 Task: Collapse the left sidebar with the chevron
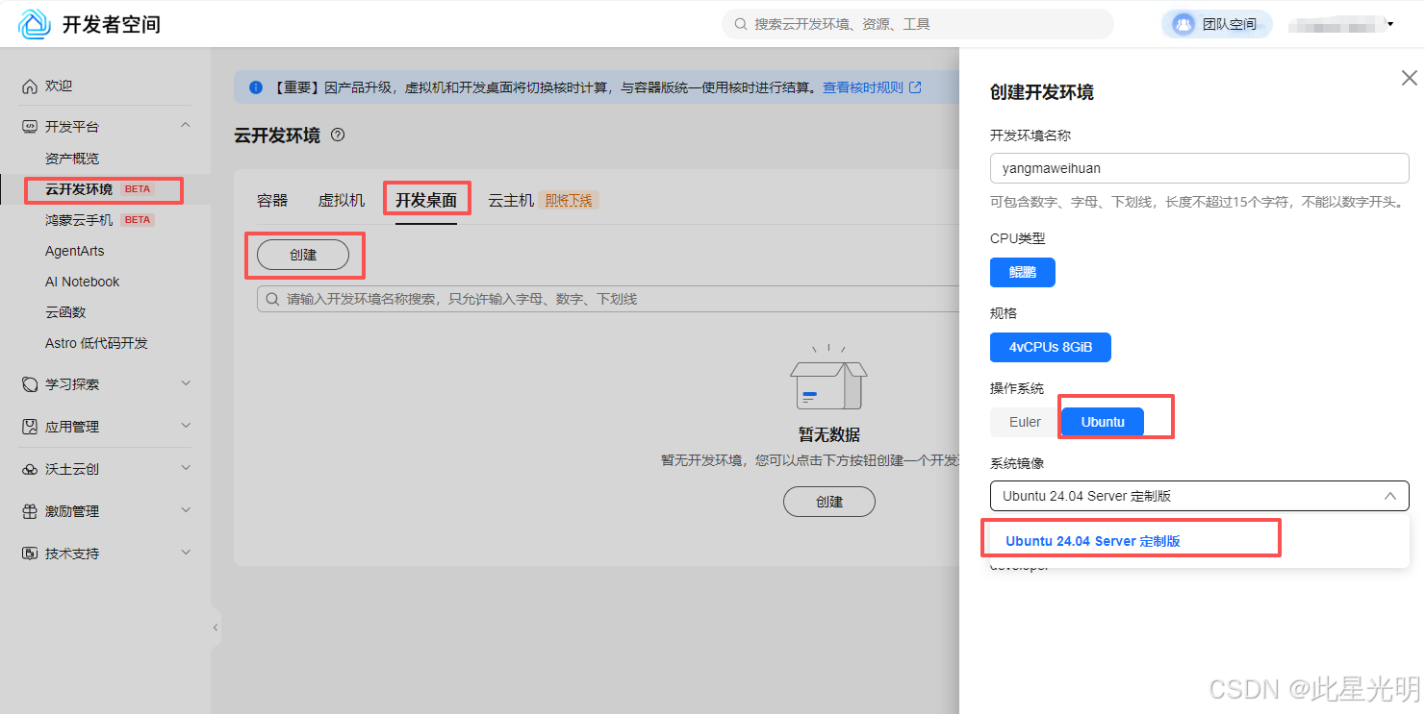[215, 627]
